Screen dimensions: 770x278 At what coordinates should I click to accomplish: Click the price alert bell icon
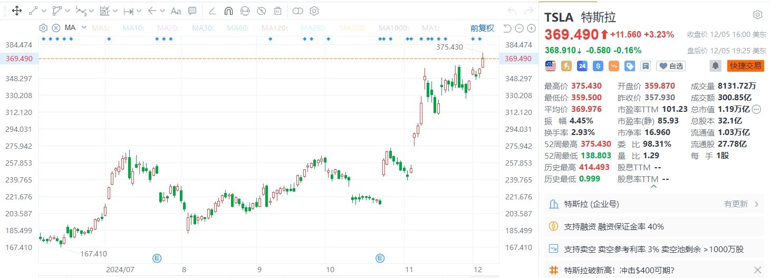click(716, 65)
